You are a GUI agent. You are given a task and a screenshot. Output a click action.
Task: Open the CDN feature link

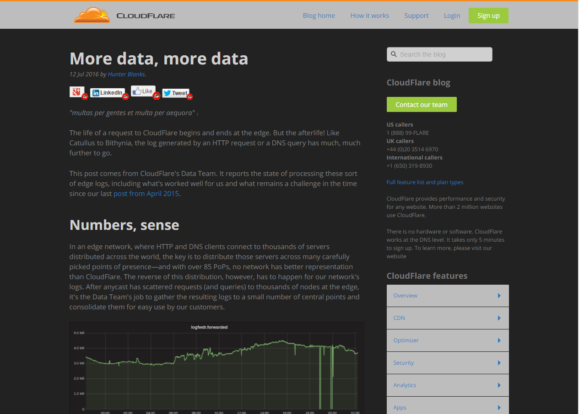click(399, 318)
